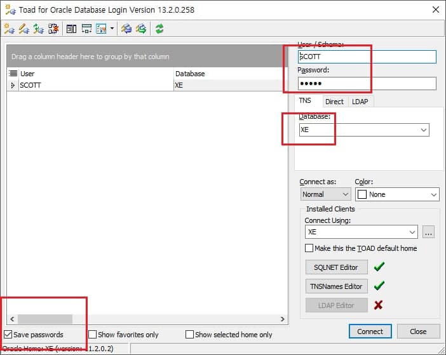The width and height of the screenshot is (446, 355).
Task: Sort by the User column header
Action: point(96,74)
